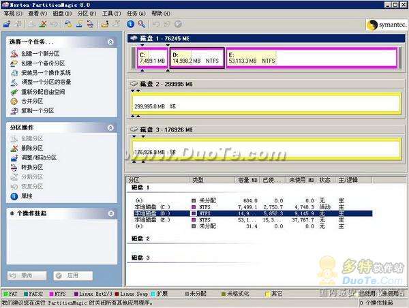Click the convert partition toolbar icon
Screen dimensions: 409x308
pos(90,24)
